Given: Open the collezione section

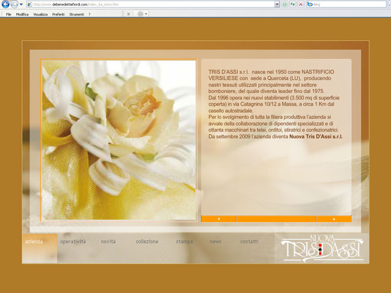Looking at the screenshot, I should pyautogui.click(x=147, y=241).
